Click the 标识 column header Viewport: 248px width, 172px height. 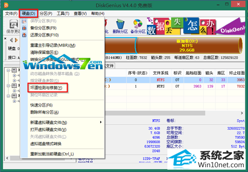[x=177, y=73]
